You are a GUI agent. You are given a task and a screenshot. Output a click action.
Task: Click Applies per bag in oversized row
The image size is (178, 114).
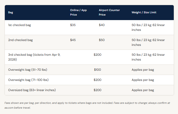coord(143,90)
